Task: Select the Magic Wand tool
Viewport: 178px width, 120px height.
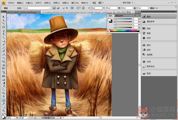Action: (4, 24)
